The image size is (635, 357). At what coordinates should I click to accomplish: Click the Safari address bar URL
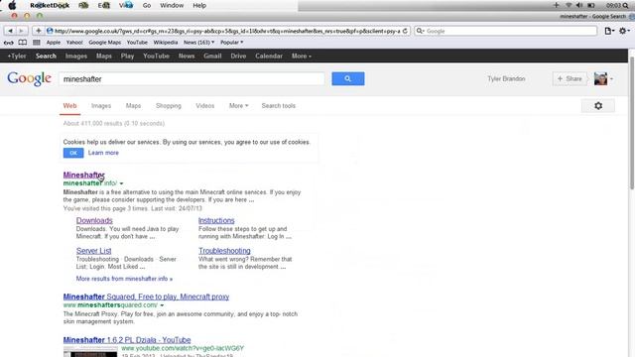(227, 31)
